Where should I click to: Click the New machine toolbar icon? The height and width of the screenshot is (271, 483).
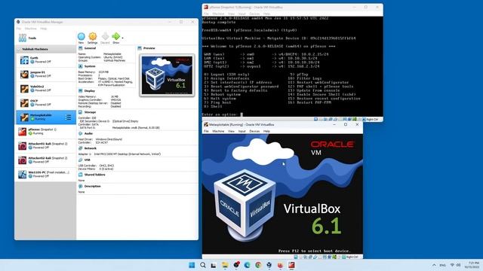(x=82, y=37)
